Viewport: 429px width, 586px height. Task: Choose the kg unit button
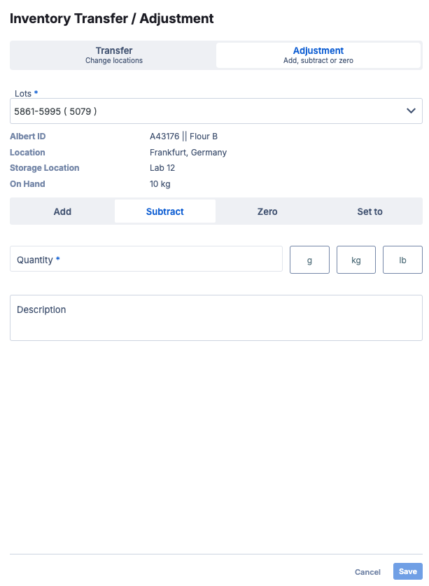(356, 260)
